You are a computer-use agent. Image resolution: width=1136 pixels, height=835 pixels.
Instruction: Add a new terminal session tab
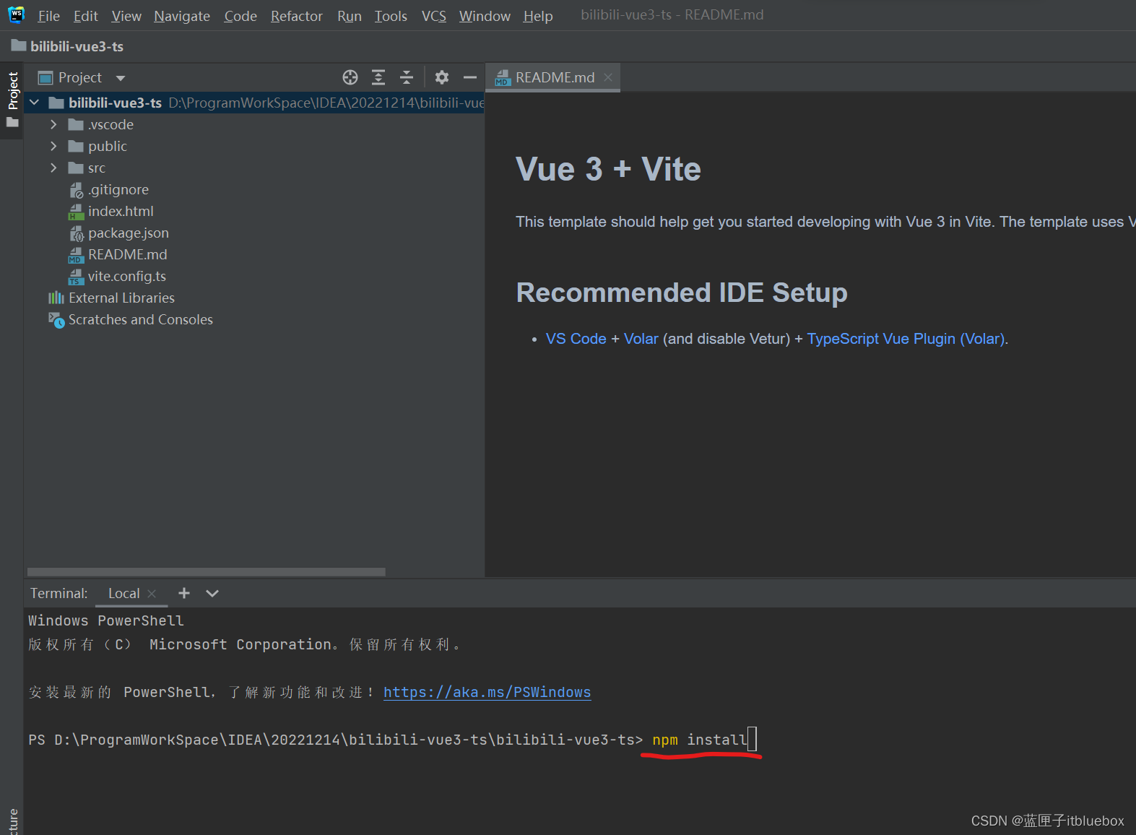tap(184, 593)
